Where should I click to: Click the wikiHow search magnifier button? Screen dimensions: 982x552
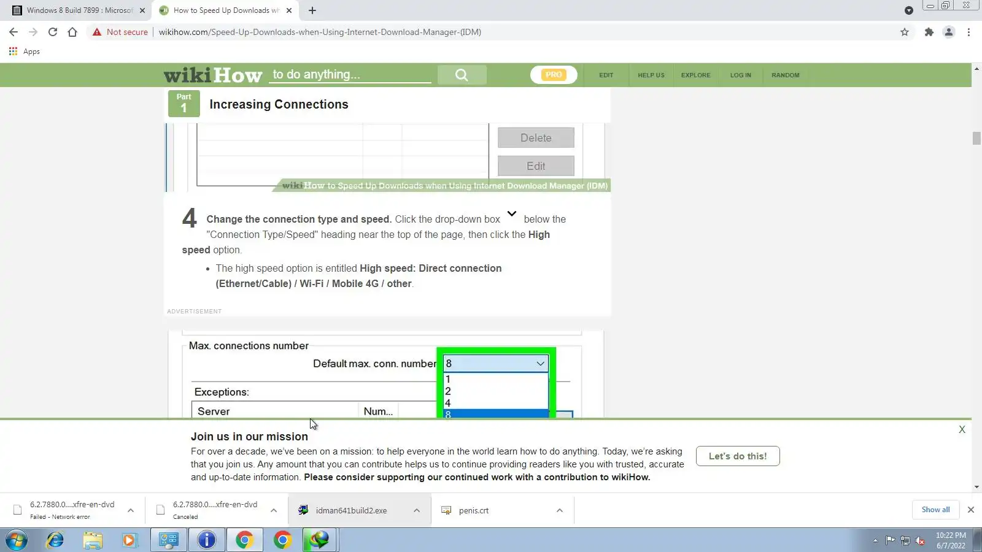(x=462, y=75)
